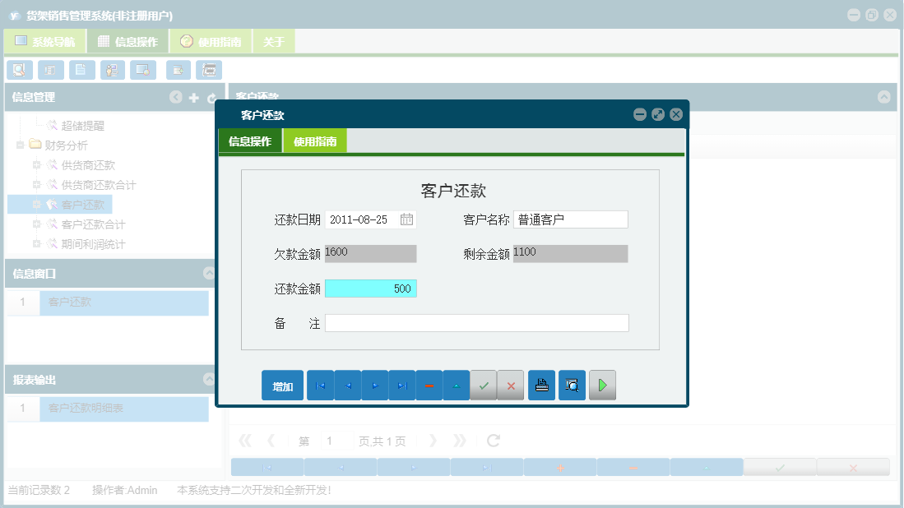This screenshot has height=508, width=904.
Task: Click the next record arrow icon
Action: click(374, 385)
